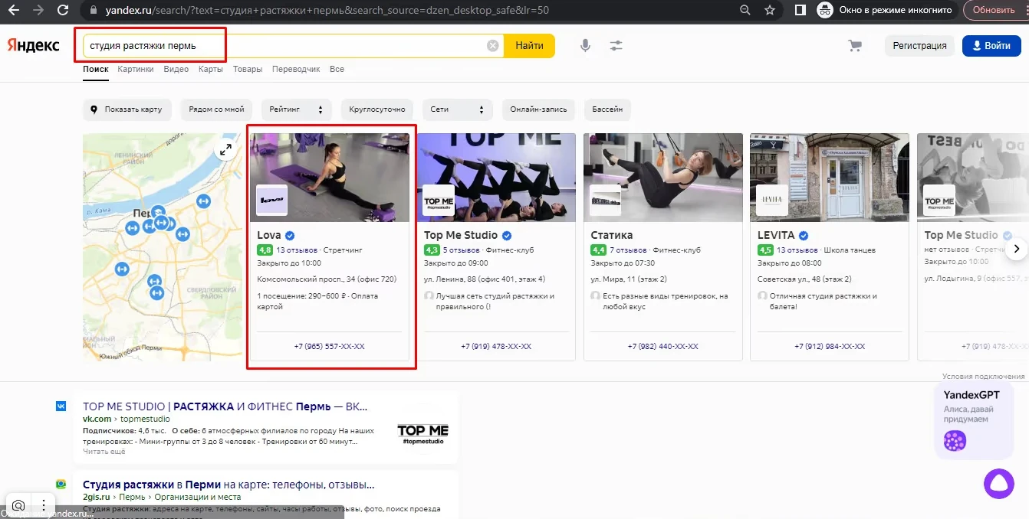
Task: Toggle the Рядом со мной filter
Action: (x=216, y=109)
